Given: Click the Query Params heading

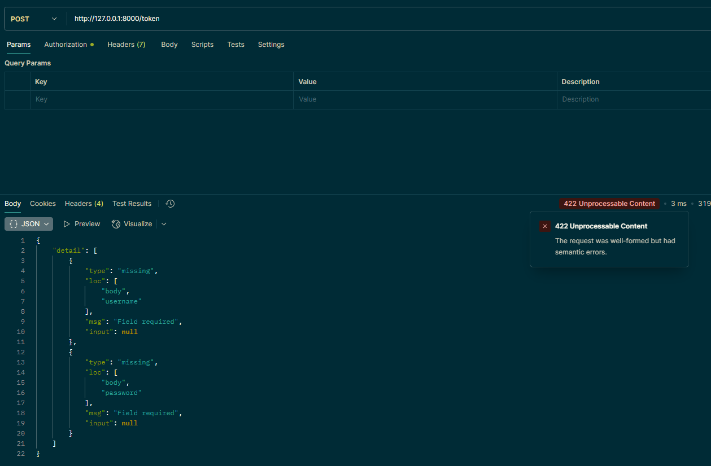Looking at the screenshot, I should coord(28,63).
